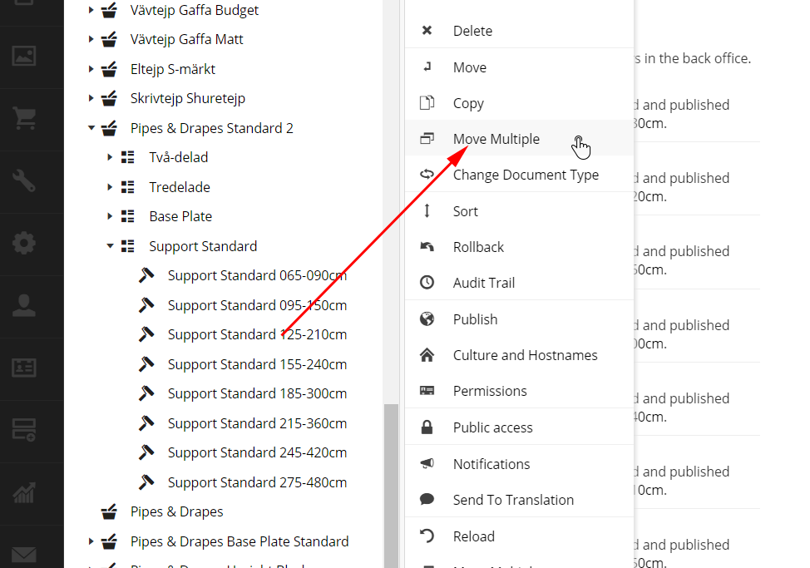This screenshot has height=568, width=810.
Task: Select the Skrivtejp Shuretejp tree item
Action: [187, 99]
